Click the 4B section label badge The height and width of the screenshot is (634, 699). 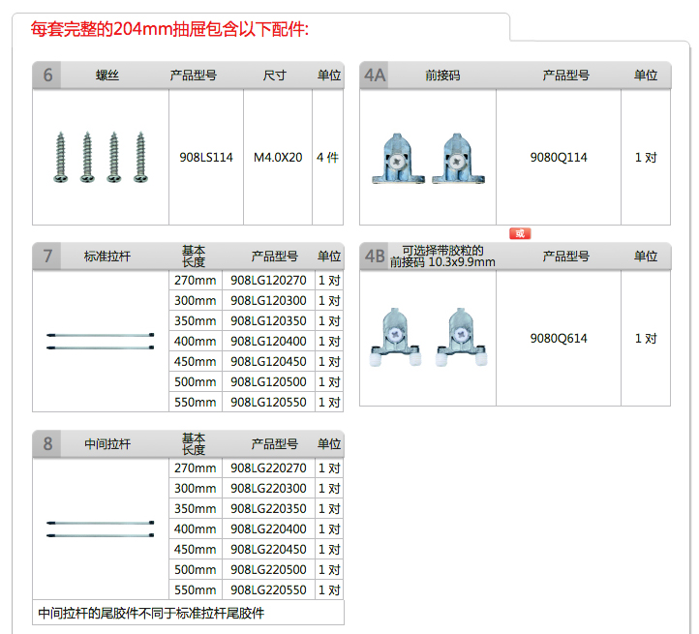375,257
